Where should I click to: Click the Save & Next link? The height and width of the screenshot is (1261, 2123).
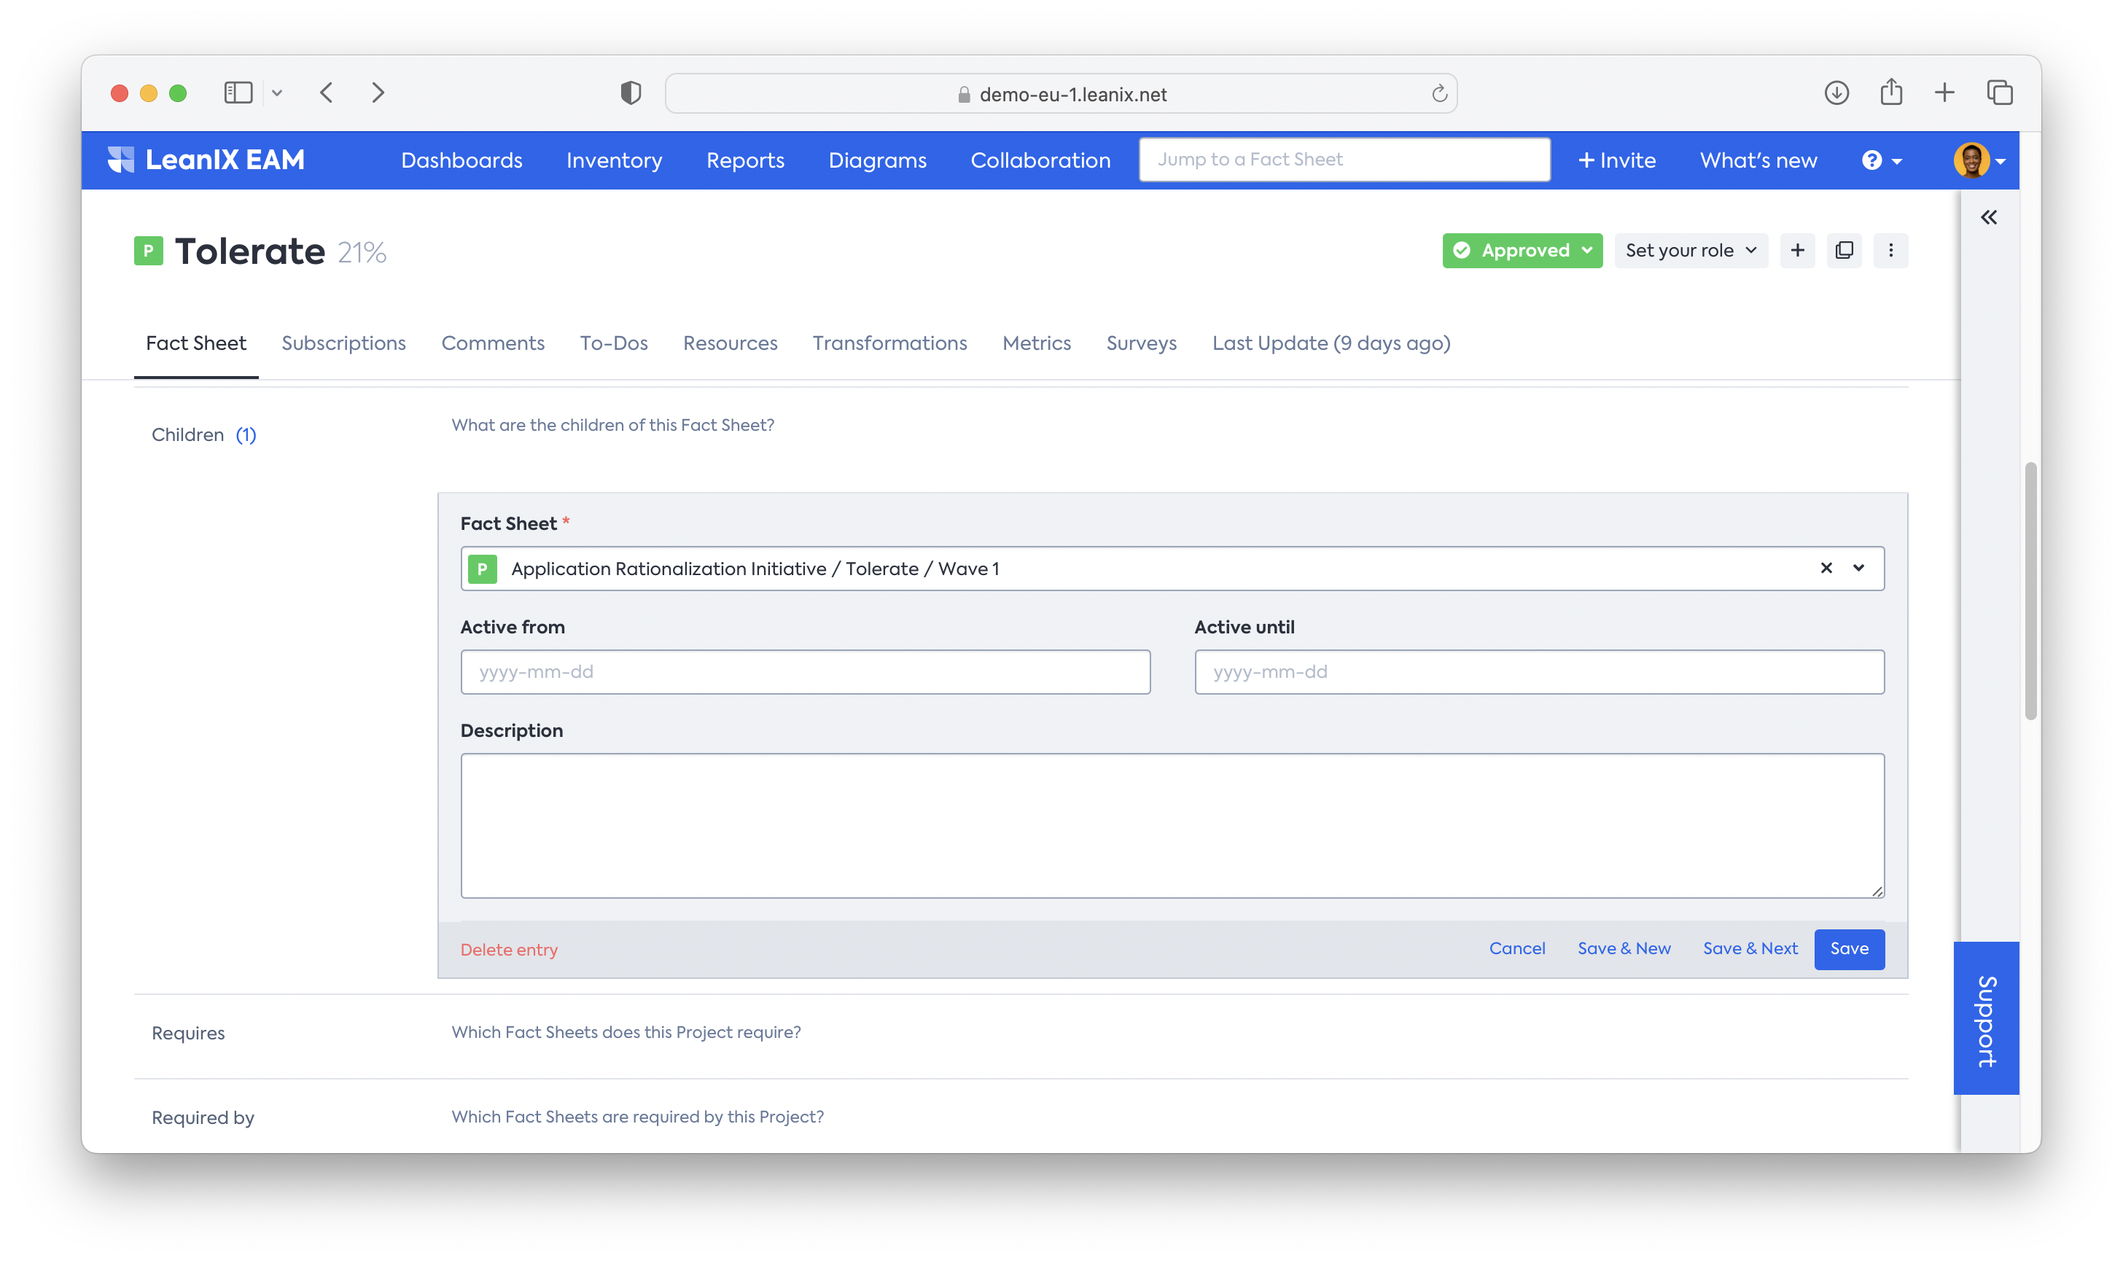(x=1749, y=948)
